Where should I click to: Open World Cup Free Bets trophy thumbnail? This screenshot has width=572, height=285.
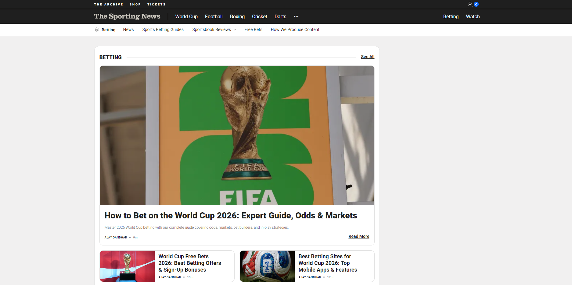pyautogui.click(x=127, y=266)
